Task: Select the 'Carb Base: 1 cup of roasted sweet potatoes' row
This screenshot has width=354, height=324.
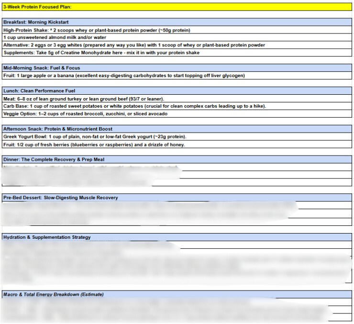Action: click(x=177, y=106)
